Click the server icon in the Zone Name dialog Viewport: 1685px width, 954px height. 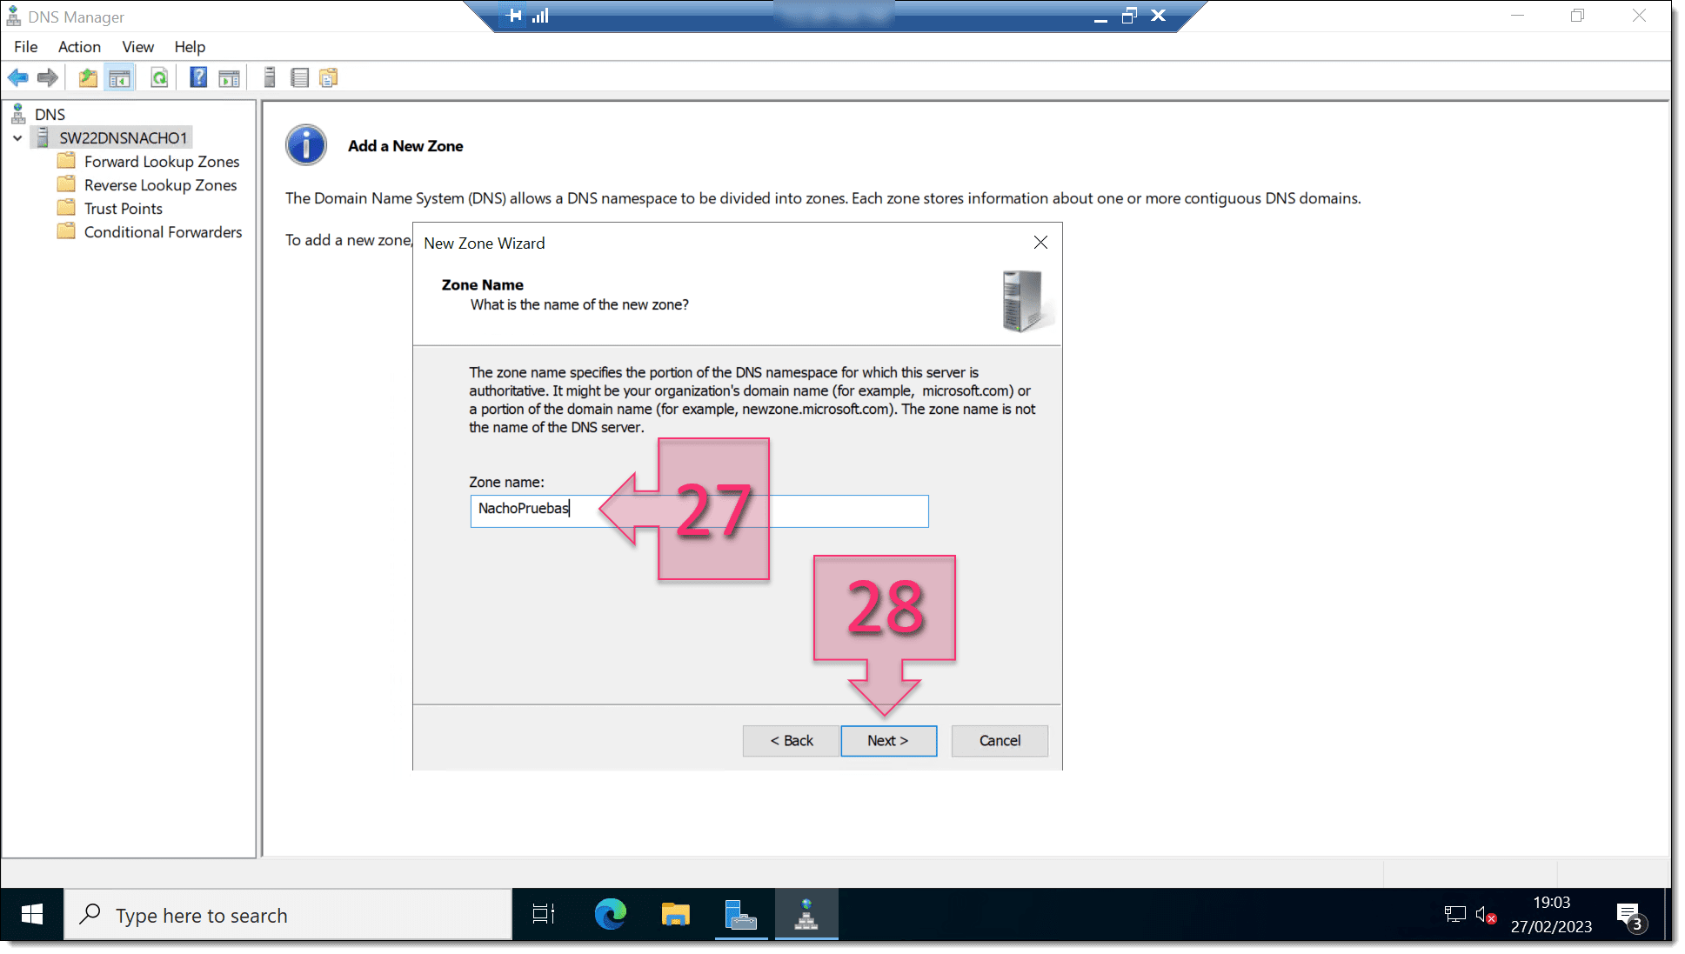pyautogui.click(x=1019, y=302)
